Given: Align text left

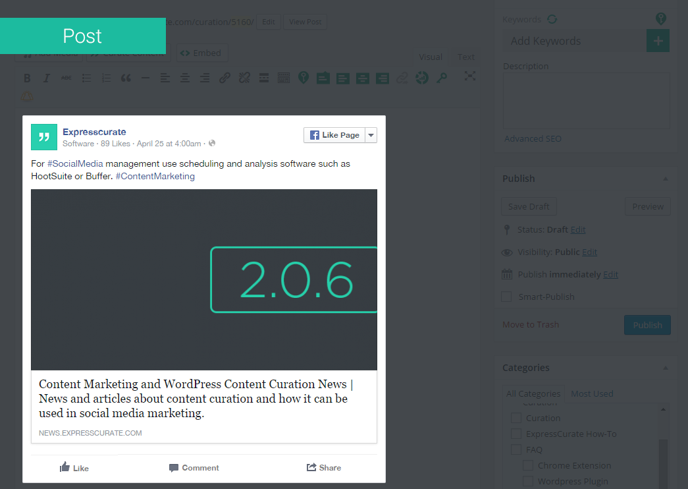Looking at the screenshot, I should [165, 78].
